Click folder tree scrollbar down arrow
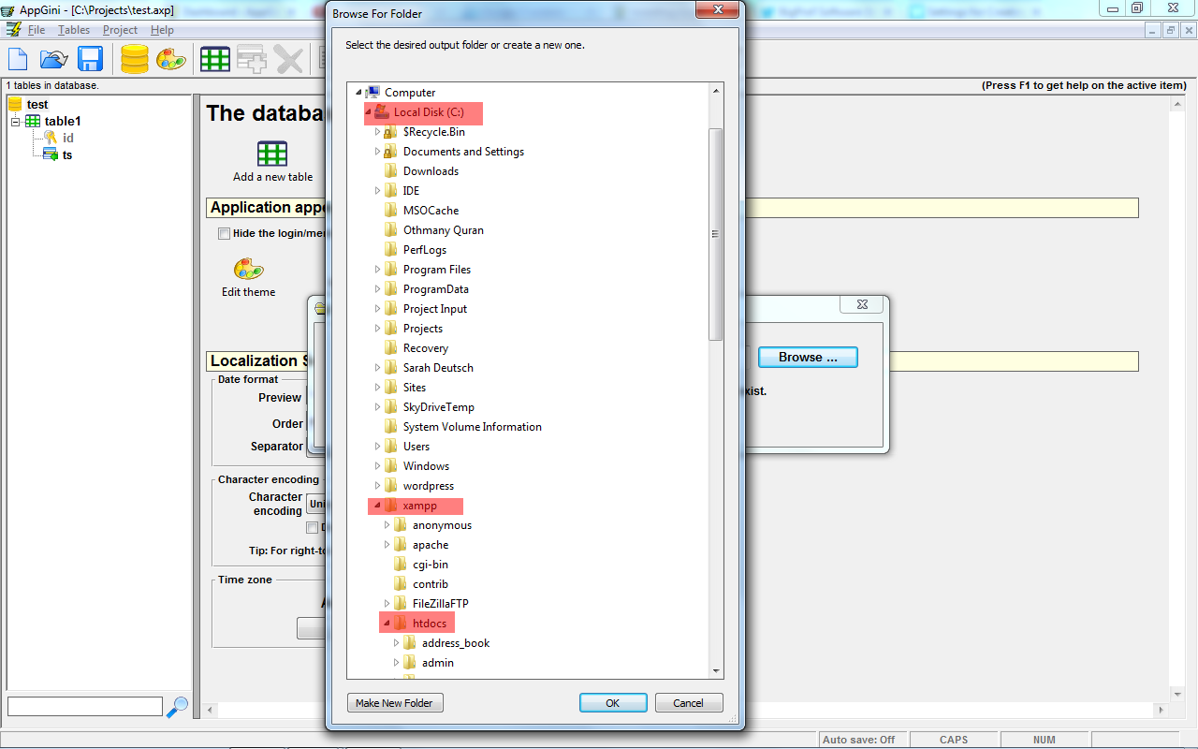 (716, 670)
